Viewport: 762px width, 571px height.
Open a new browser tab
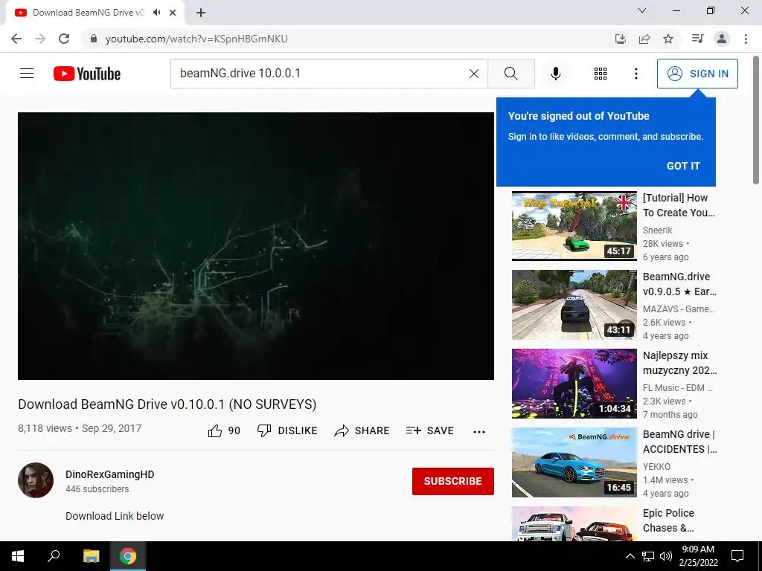coord(201,13)
